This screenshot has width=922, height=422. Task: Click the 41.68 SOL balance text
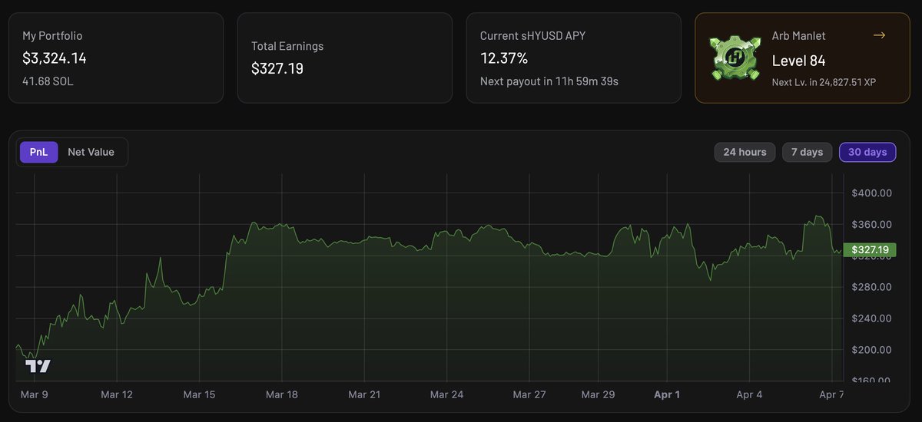click(48, 81)
